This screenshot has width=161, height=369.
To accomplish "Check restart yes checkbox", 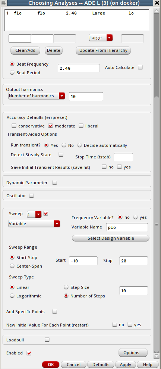I will pyautogui.click(x=130, y=325).
